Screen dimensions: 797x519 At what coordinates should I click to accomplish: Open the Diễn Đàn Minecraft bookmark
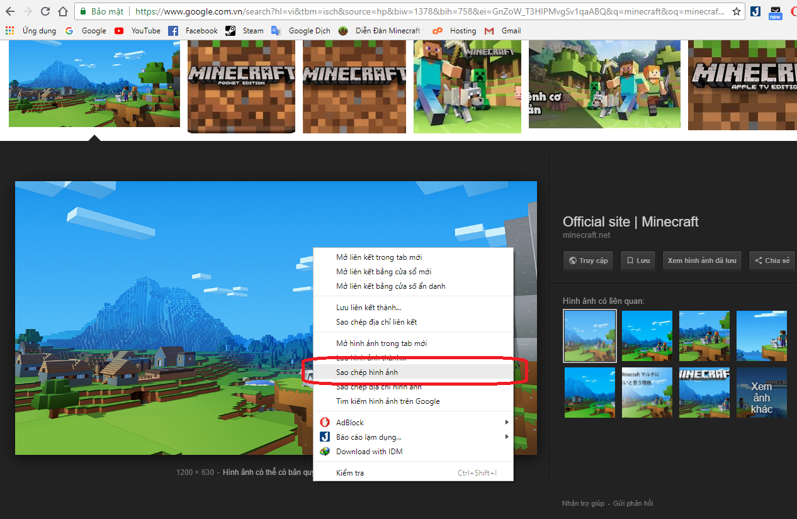click(380, 31)
